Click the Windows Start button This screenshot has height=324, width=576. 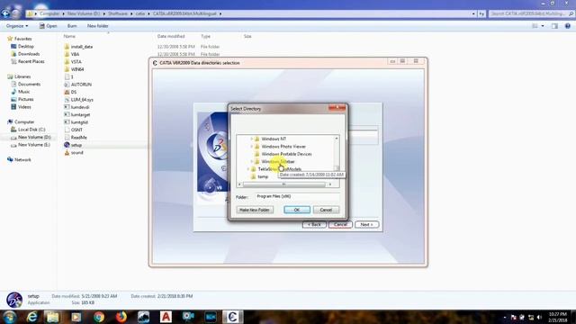pyautogui.click(x=9, y=317)
